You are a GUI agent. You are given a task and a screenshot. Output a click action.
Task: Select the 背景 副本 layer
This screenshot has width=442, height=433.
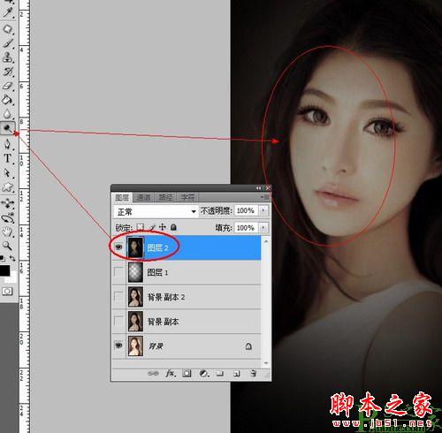point(187,322)
